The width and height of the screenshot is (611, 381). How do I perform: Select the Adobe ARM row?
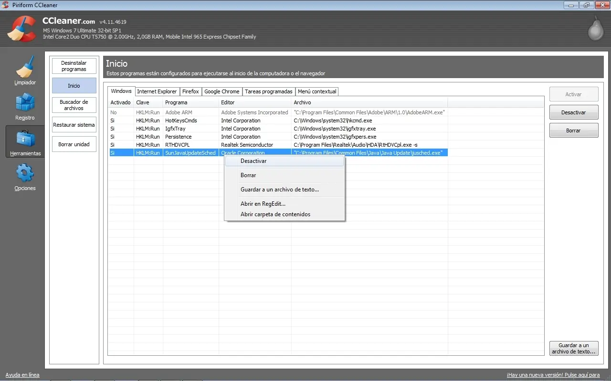point(278,112)
